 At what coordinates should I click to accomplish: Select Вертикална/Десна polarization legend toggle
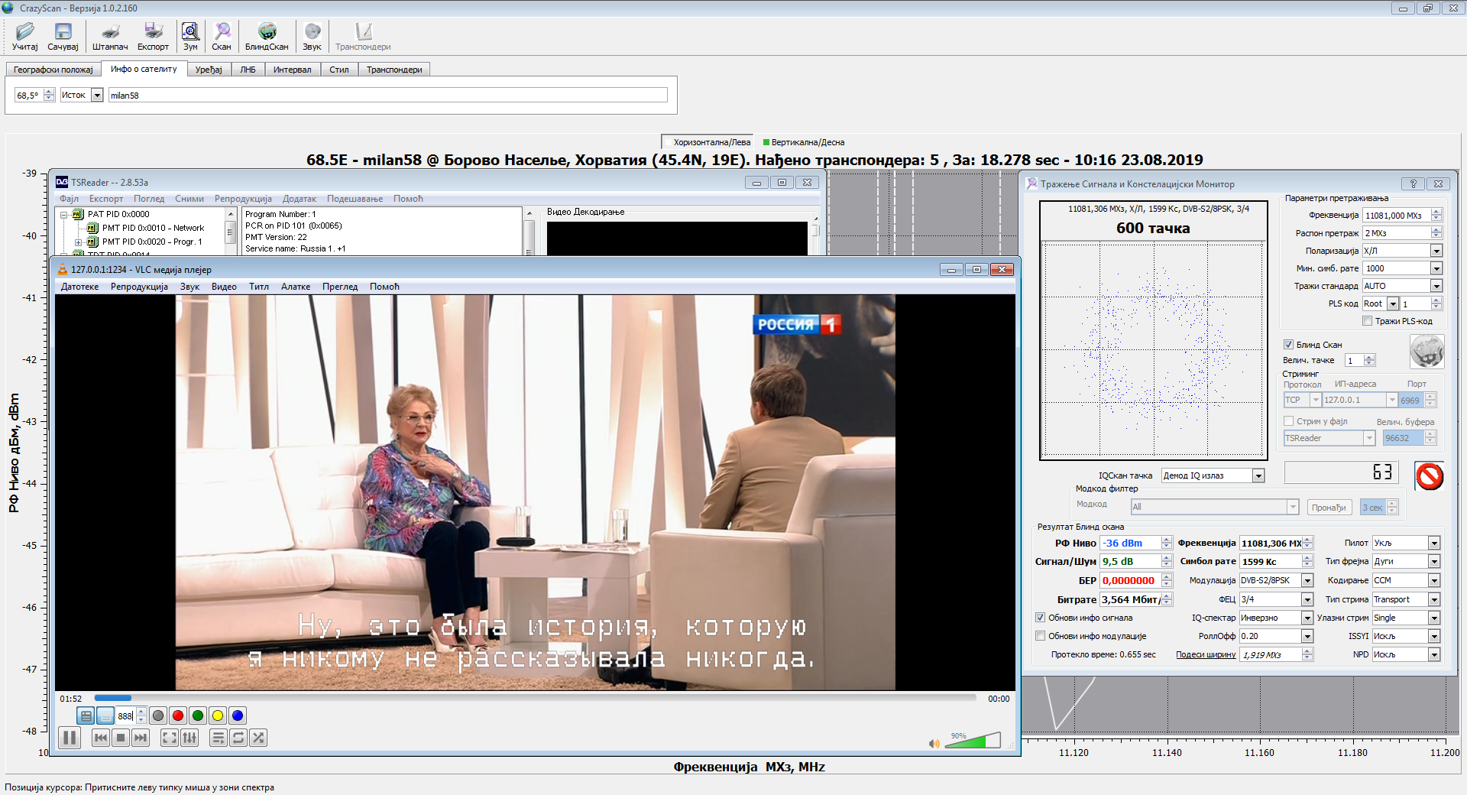pyautogui.click(x=804, y=142)
